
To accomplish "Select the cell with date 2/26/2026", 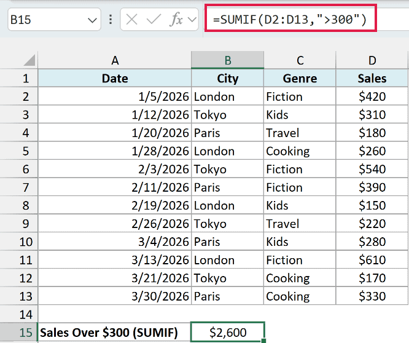I will click(115, 224).
